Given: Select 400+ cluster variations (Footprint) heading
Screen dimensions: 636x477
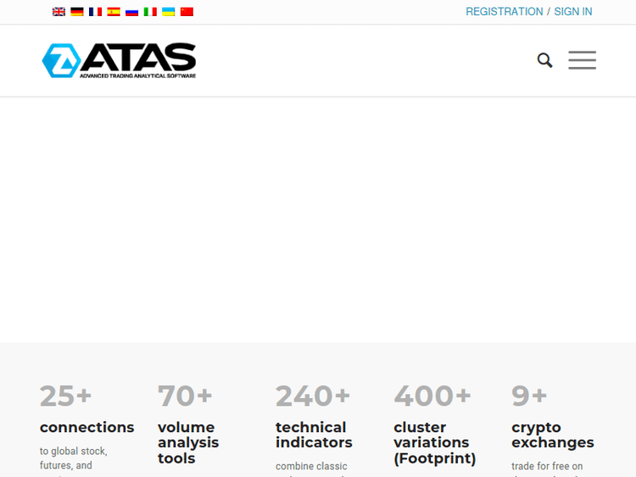Looking at the screenshot, I should coord(434,442).
